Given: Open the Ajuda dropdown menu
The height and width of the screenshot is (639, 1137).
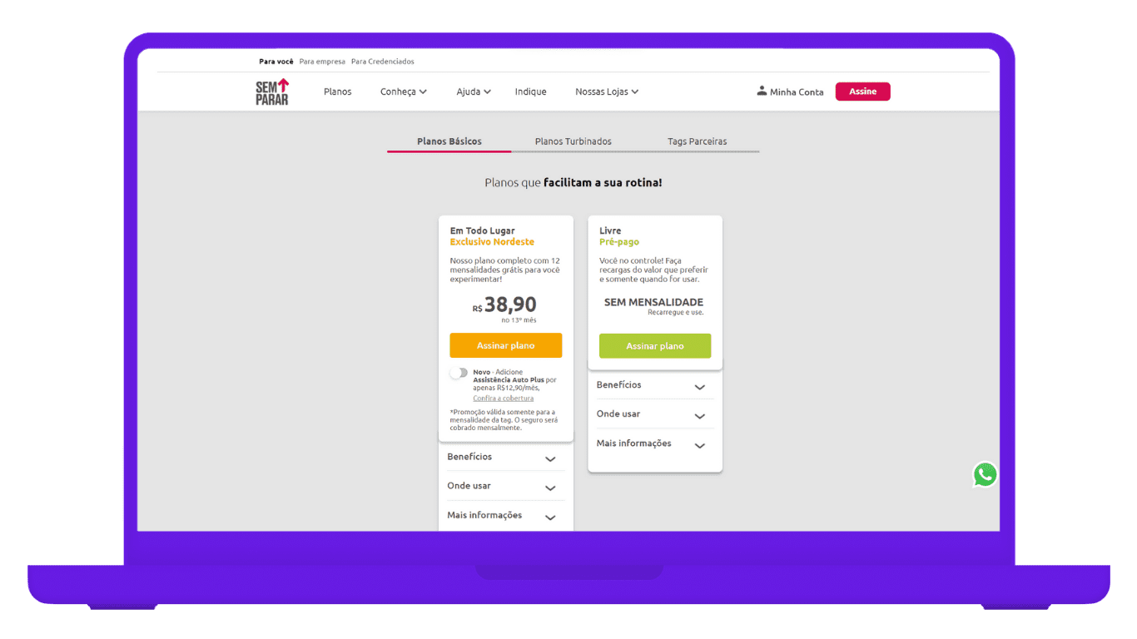Looking at the screenshot, I should click(x=473, y=92).
